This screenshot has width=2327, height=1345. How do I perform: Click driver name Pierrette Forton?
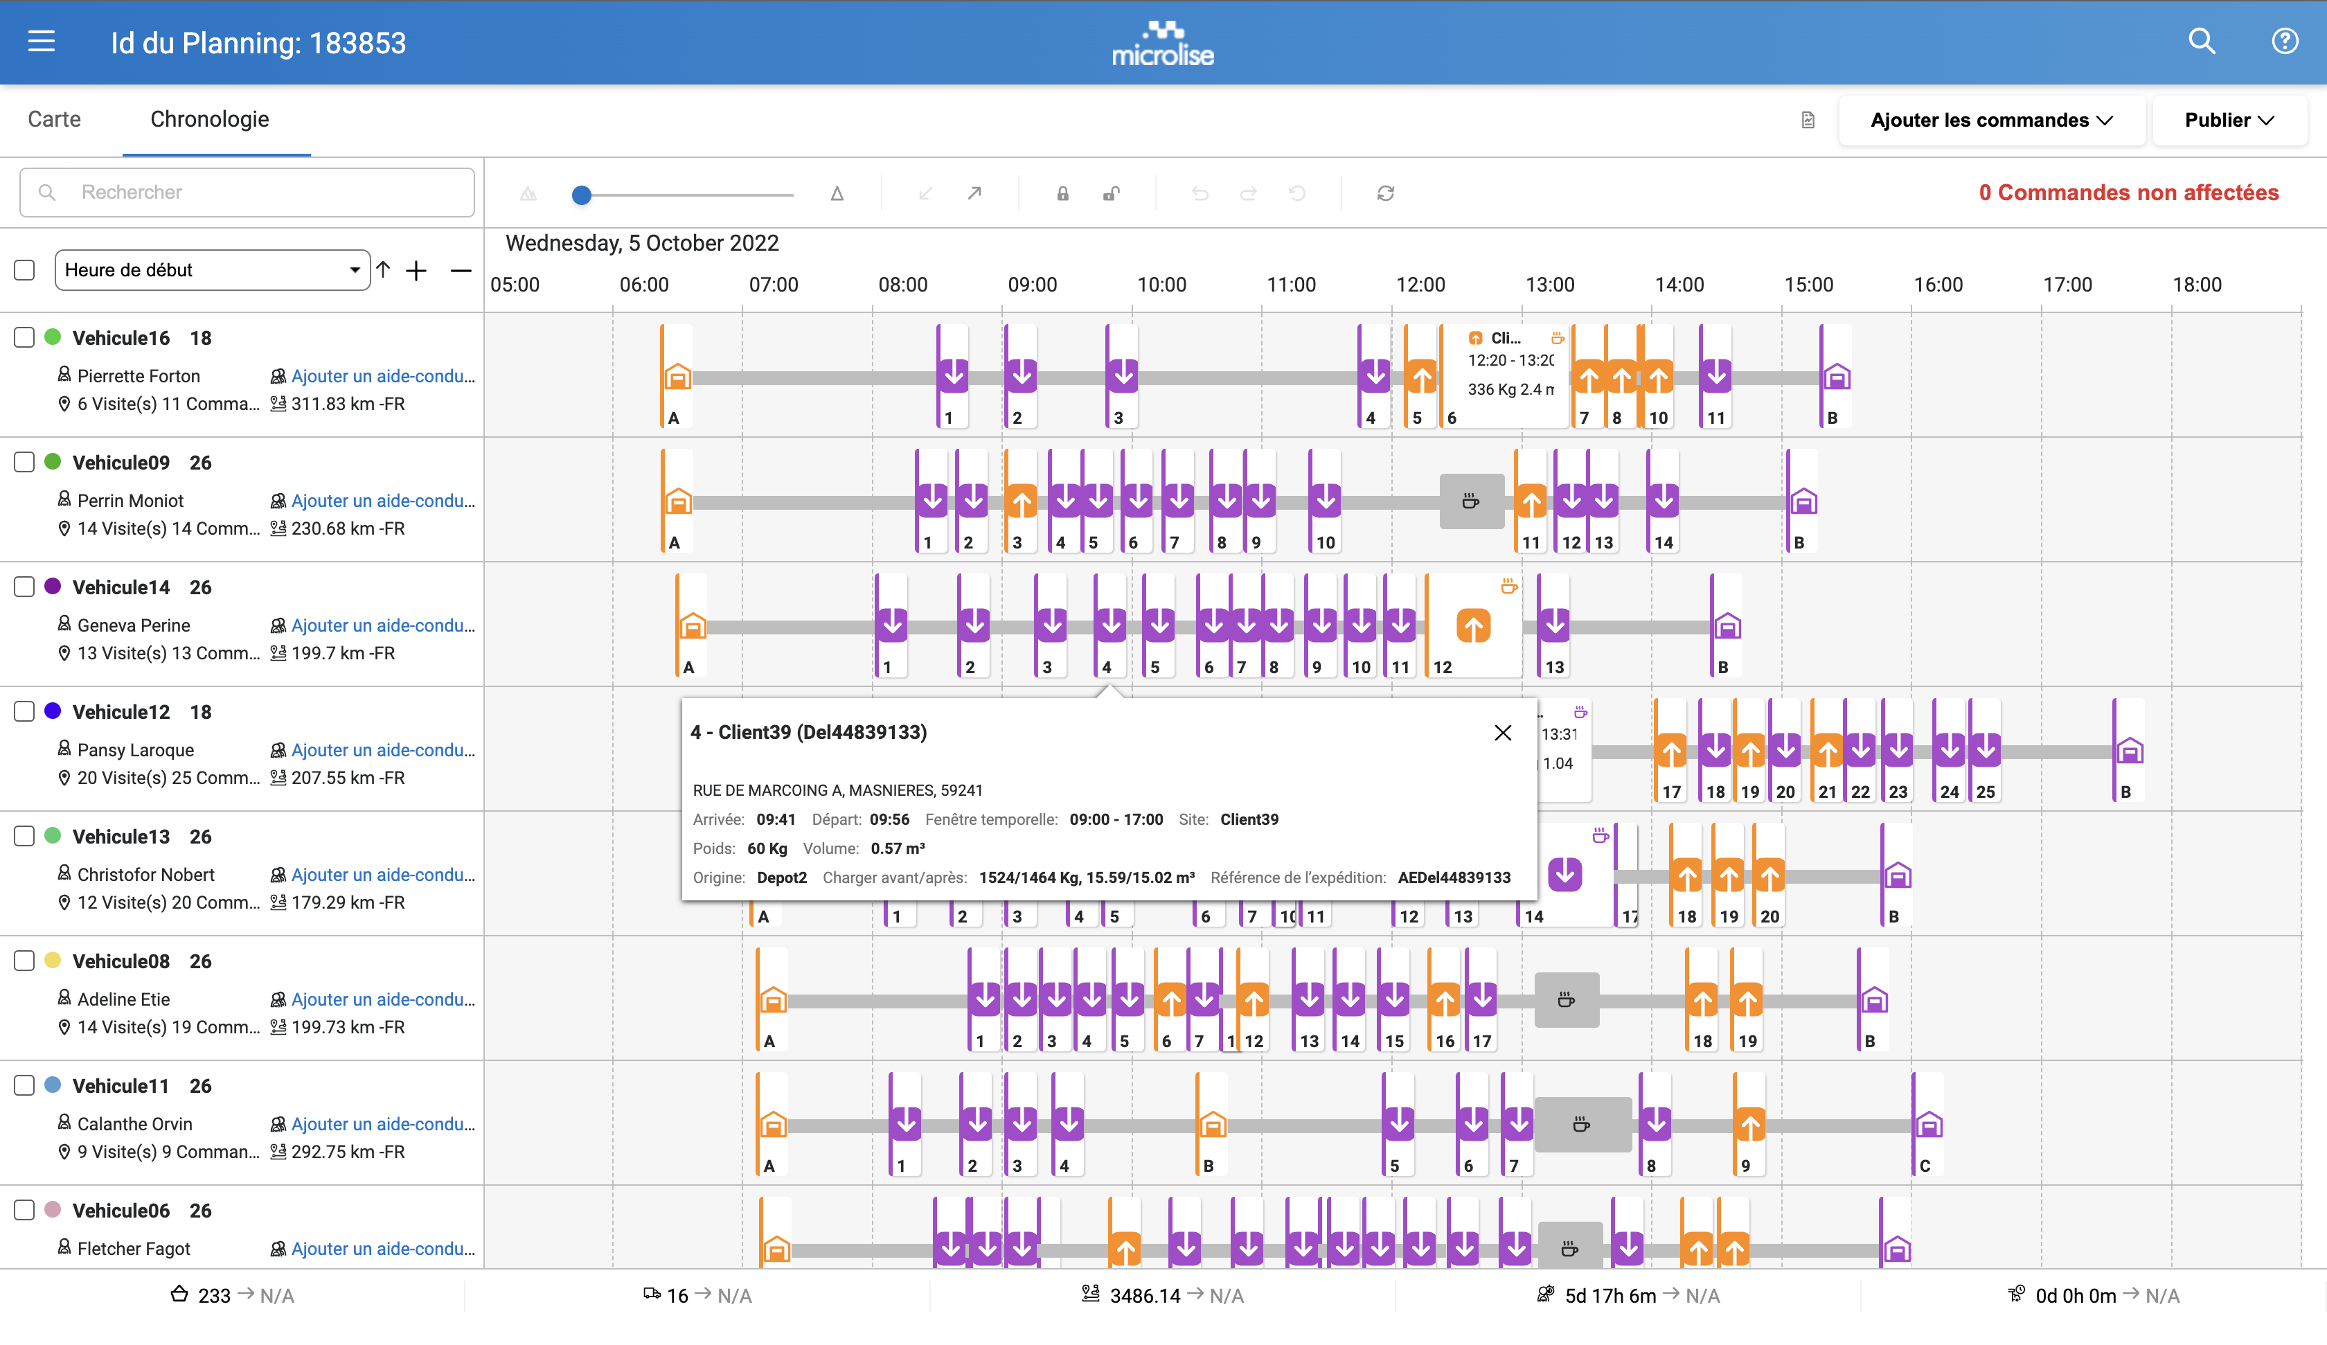click(139, 376)
